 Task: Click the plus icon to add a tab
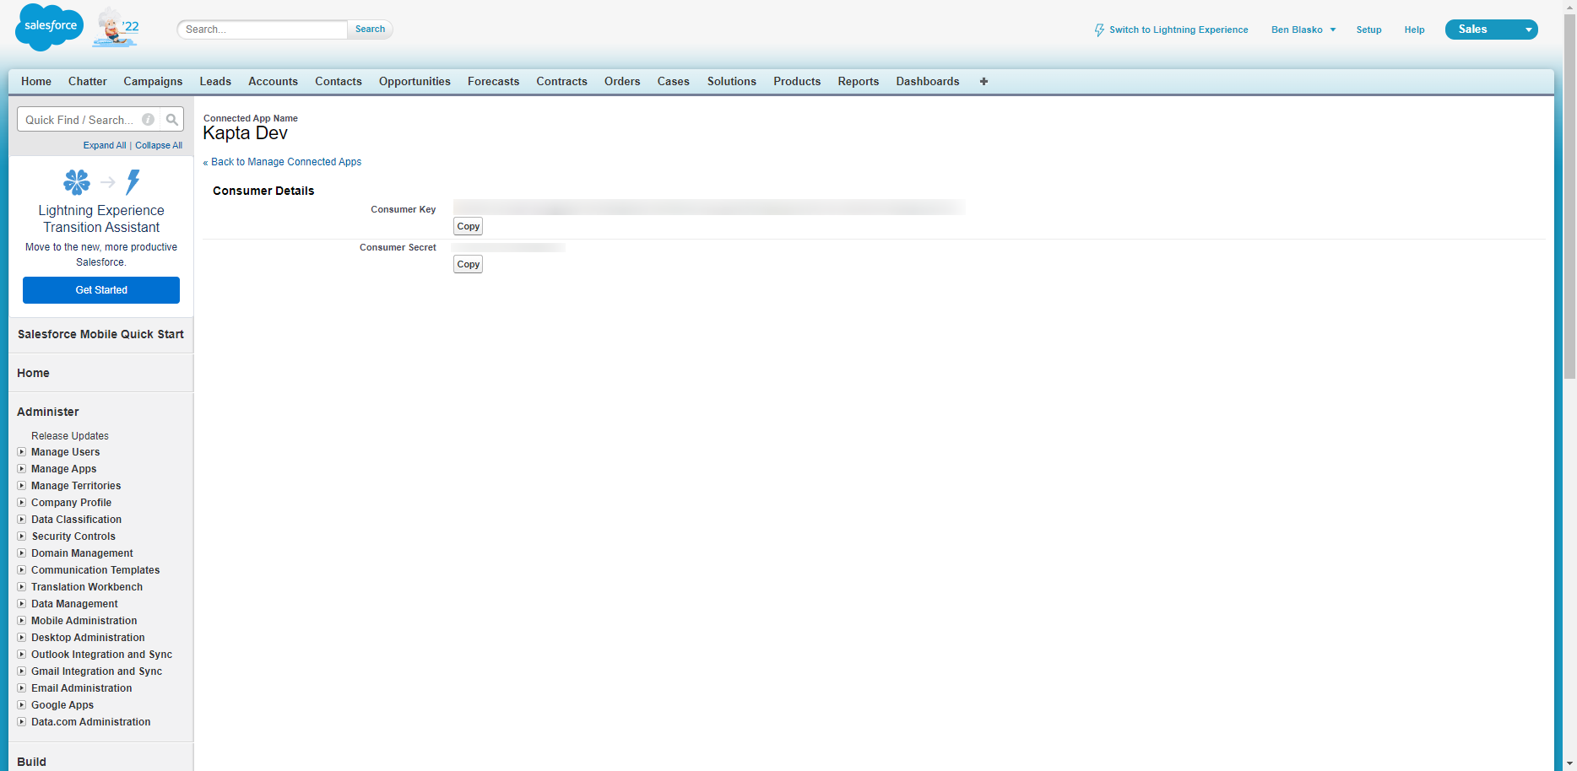click(x=983, y=81)
